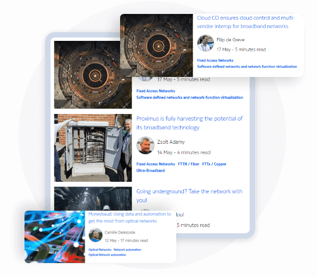Viewport: 317px width, 277px height.
Task: Click the Network automation tag
Action: 127,250
